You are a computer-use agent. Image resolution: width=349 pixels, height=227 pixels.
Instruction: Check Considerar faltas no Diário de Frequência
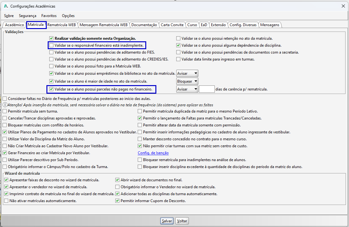(5, 99)
